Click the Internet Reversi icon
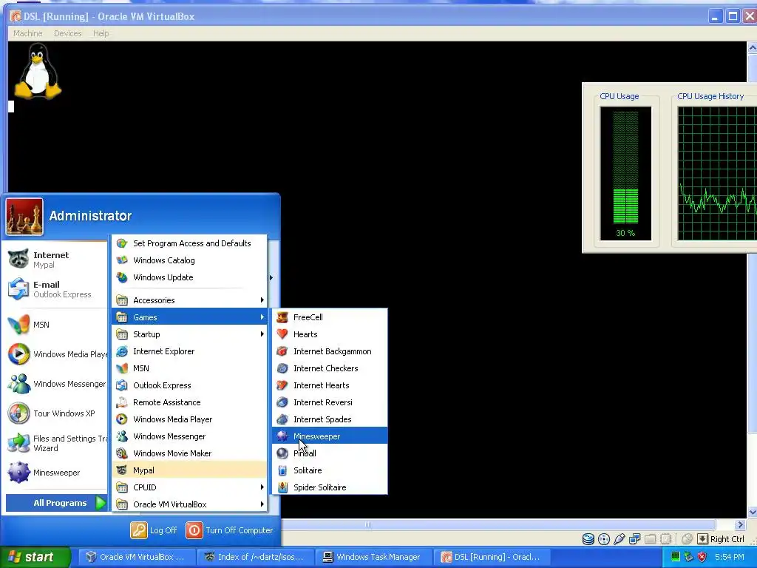 [x=282, y=402]
